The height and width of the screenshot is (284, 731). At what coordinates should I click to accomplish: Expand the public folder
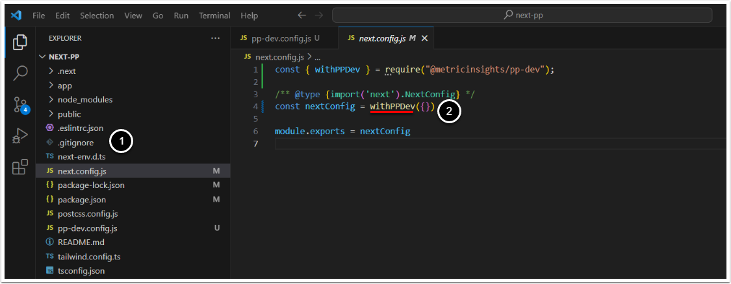point(69,113)
